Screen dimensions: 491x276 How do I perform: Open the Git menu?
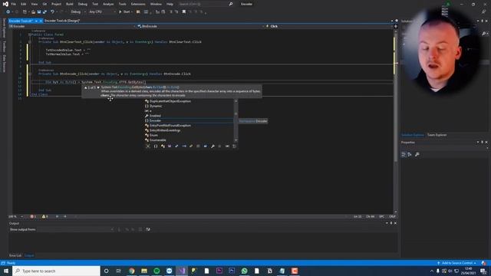point(44,4)
